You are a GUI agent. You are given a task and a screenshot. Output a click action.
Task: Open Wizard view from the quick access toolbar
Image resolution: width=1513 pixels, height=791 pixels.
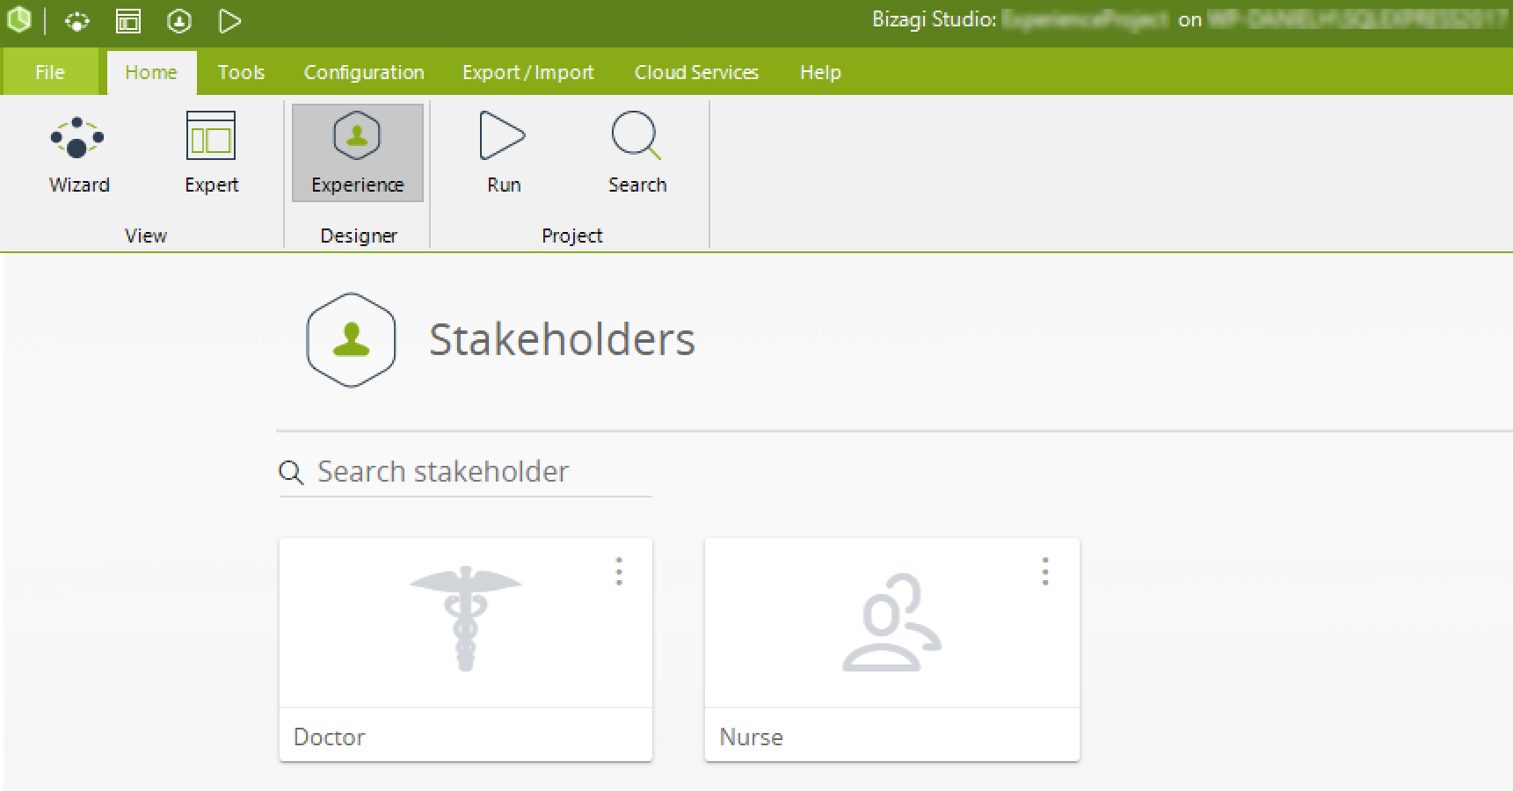(77, 21)
